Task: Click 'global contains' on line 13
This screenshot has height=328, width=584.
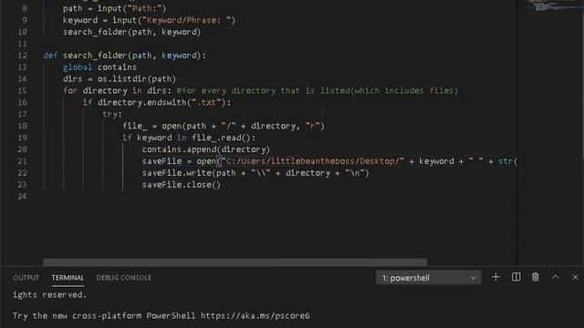Action: (99, 67)
